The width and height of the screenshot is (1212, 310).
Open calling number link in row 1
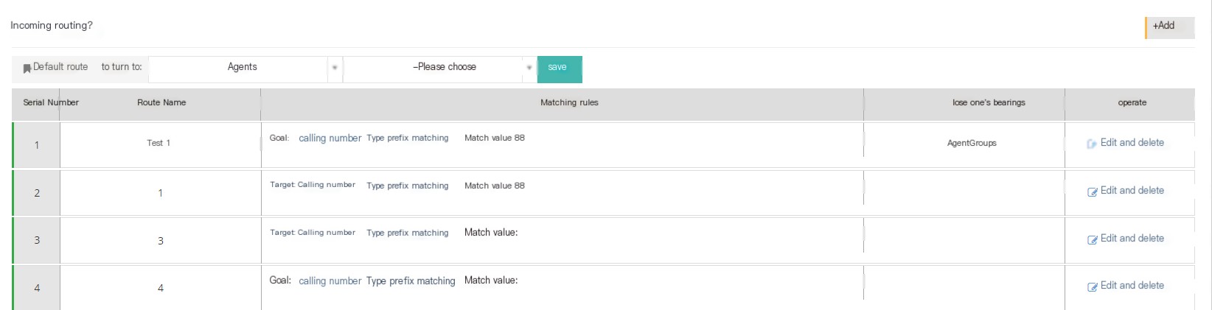(330, 138)
